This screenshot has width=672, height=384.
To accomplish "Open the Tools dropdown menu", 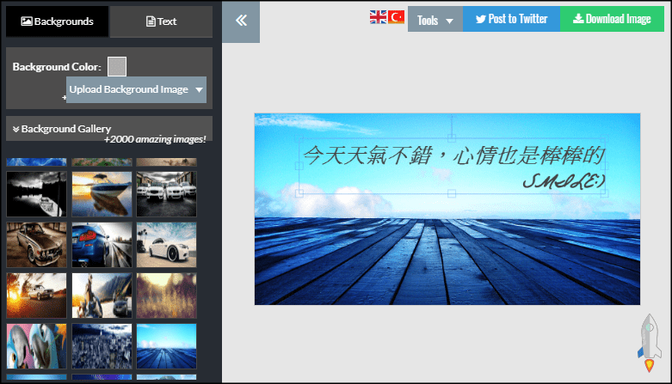I will click(435, 20).
